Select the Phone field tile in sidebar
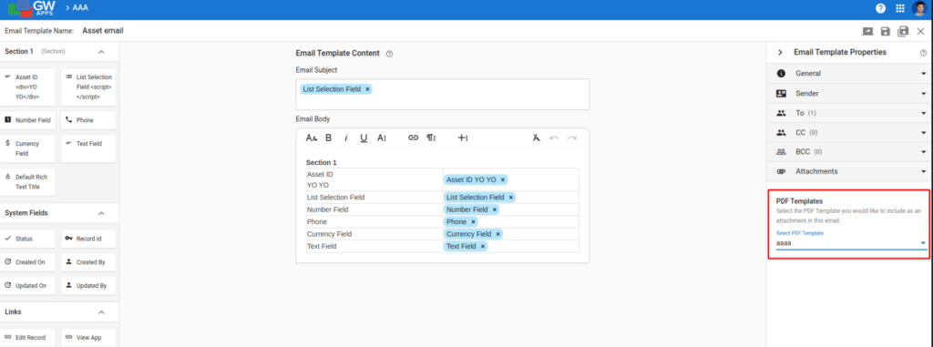This screenshot has height=347, width=933. (88, 120)
